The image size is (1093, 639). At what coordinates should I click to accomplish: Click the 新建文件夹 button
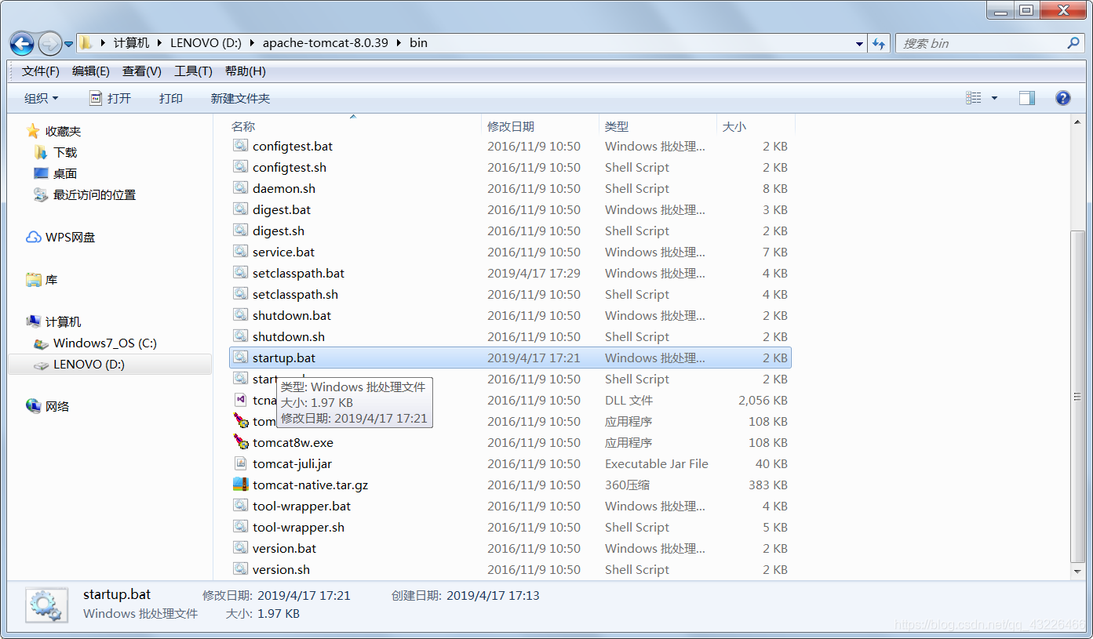click(240, 98)
